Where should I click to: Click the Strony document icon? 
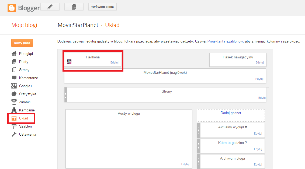pyautogui.click(x=14, y=70)
